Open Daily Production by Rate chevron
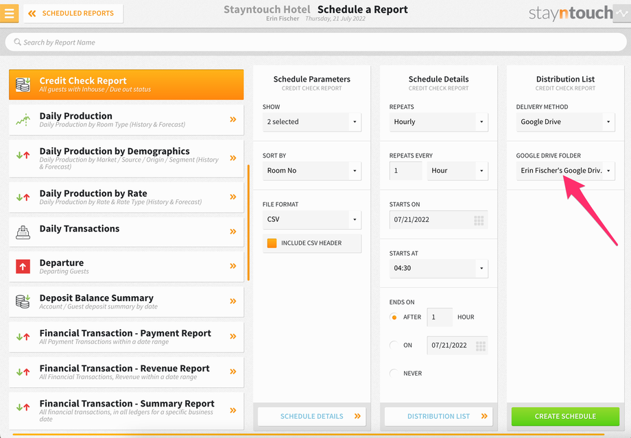 click(233, 197)
